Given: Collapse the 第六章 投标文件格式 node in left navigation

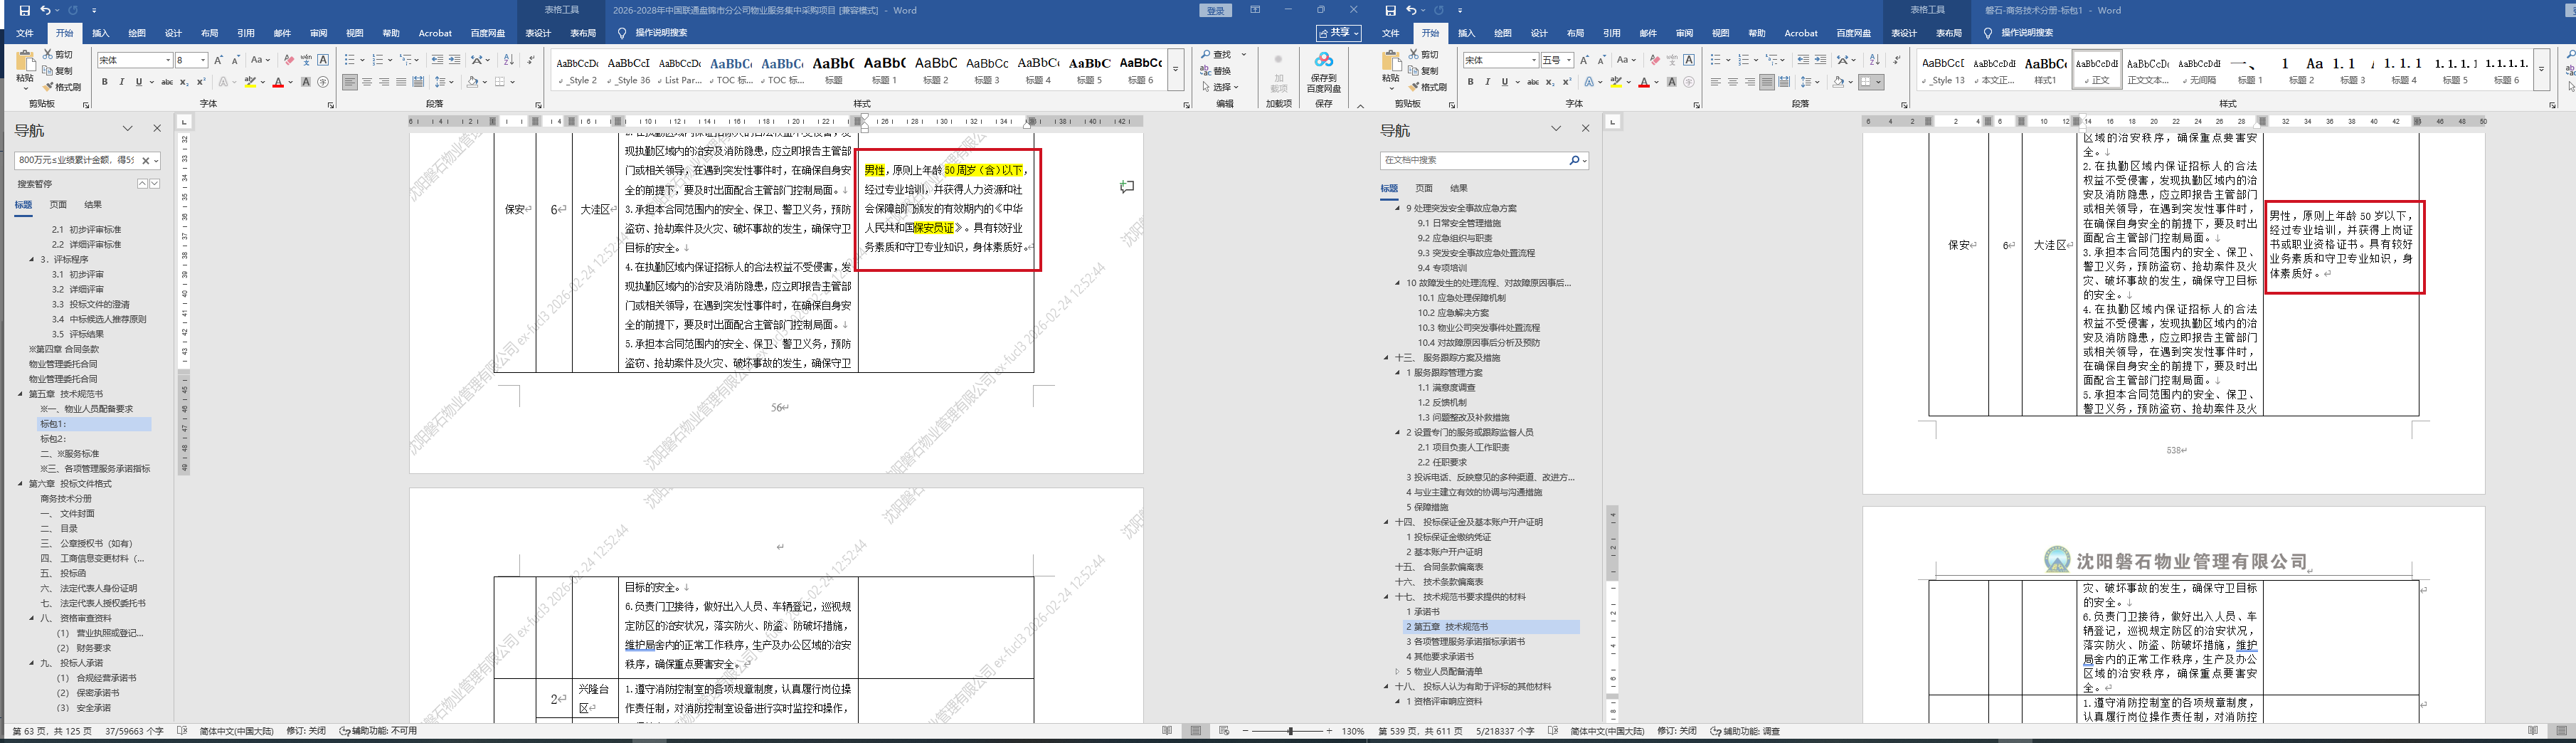Looking at the screenshot, I should click(x=20, y=484).
